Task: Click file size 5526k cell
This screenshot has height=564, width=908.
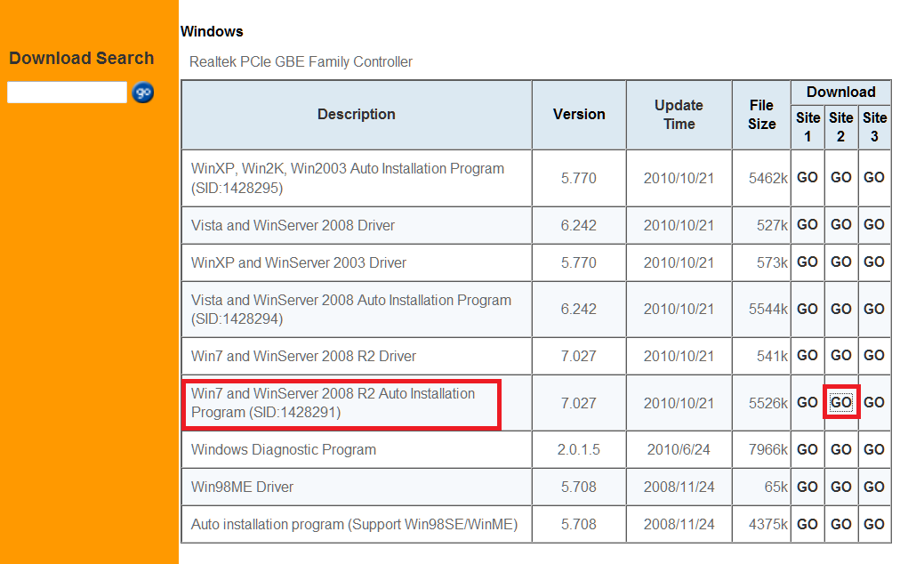Action: [761, 403]
